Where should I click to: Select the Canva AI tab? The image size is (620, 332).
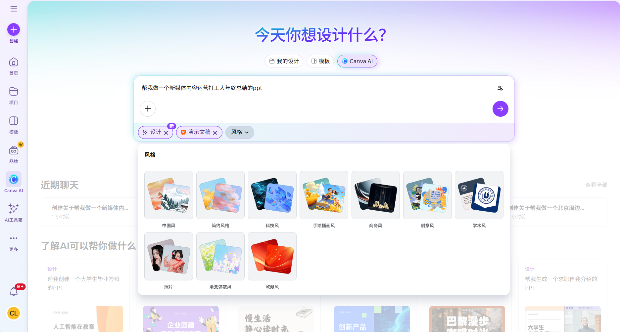pyautogui.click(x=357, y=61)
